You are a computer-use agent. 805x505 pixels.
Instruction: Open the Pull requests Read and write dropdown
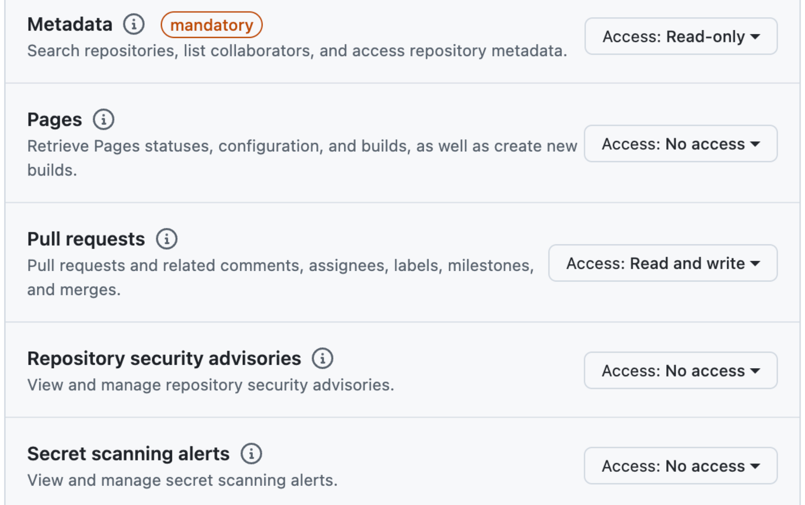point(663,263)
